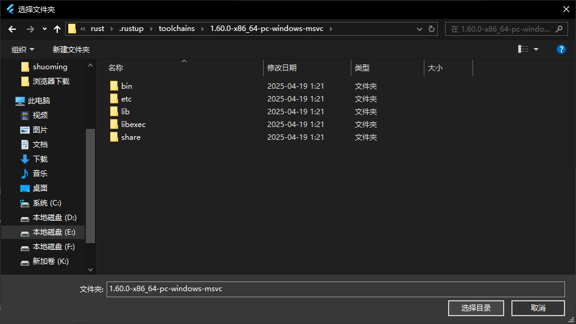This screenshot has height=324, width=576.
Task: Click the 1.60.0-x86_64-pc-windows-msvc breadcrumb
Action: (267, 29)
